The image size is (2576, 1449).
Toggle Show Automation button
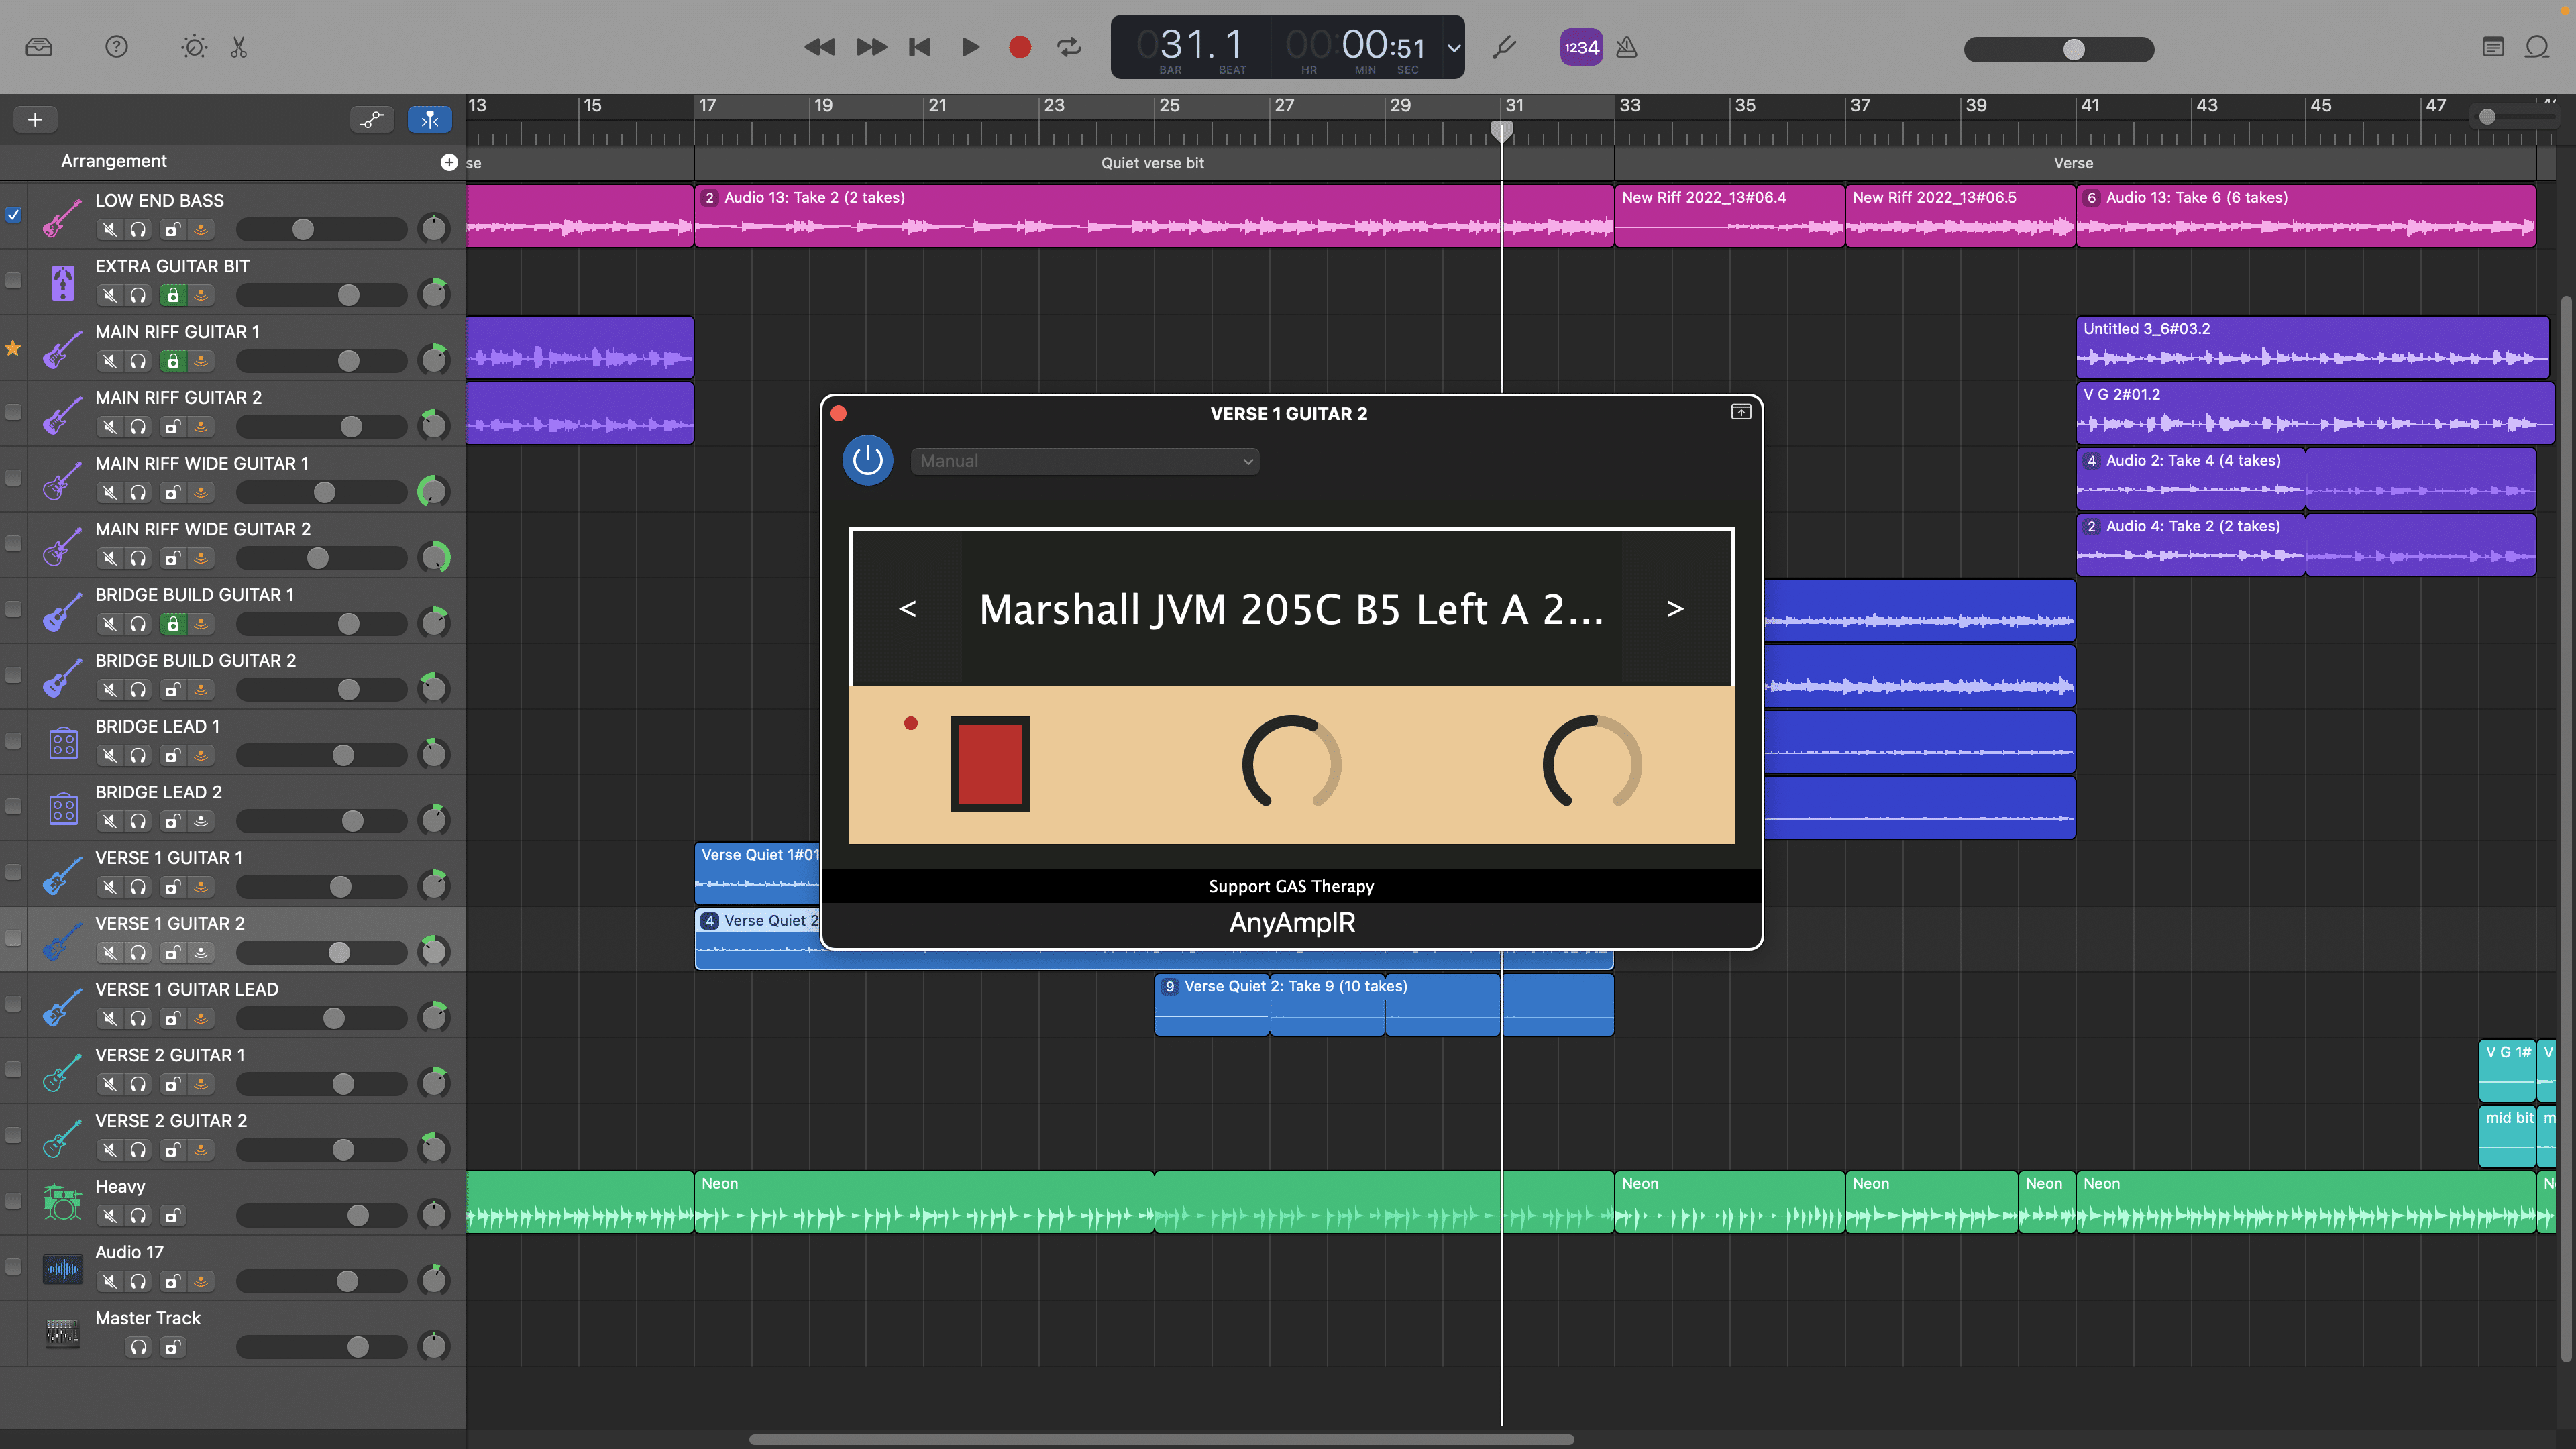pos(372,120)
